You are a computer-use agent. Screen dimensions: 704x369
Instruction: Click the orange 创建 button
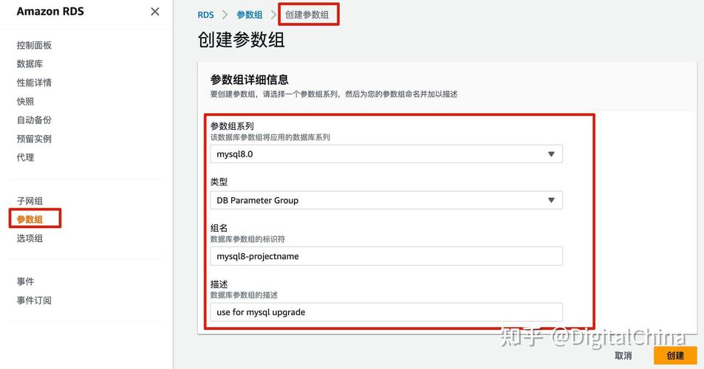point(675,356)
